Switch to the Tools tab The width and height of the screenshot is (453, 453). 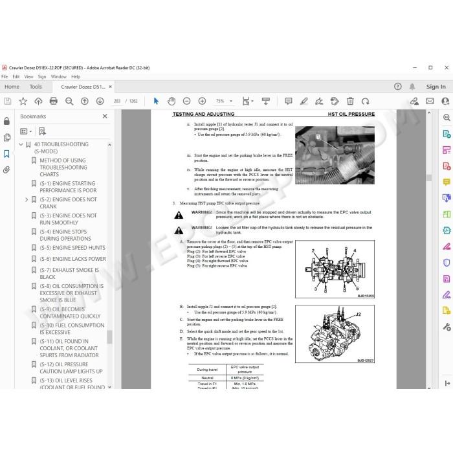[36, 87]
